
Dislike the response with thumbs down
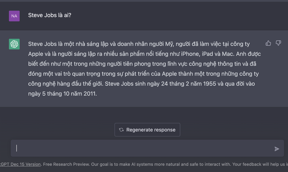[x=278, y=43]
